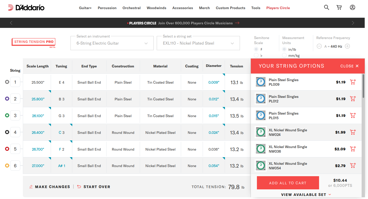The width and height of the screenshot is (368, 199).
Task: Add PL009 Plain Steel single to cart
Action: coord(353,82)
